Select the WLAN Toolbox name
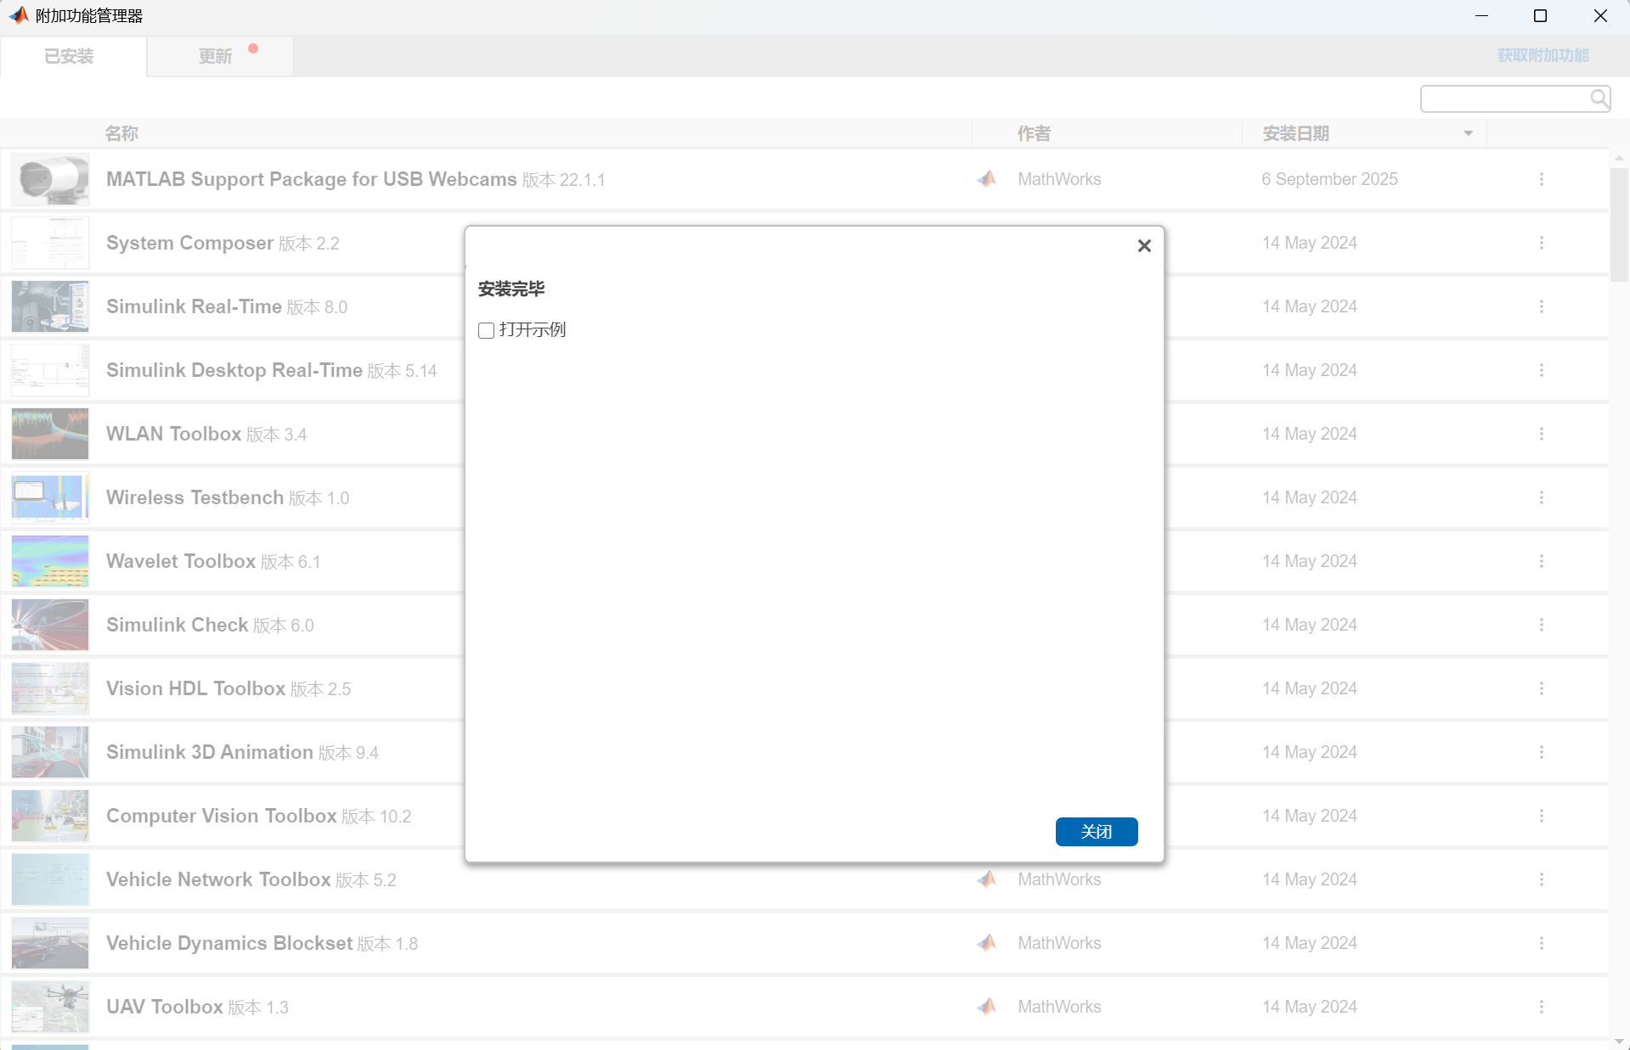The width and height of the screenshot is (1630, 1050). 174,434
